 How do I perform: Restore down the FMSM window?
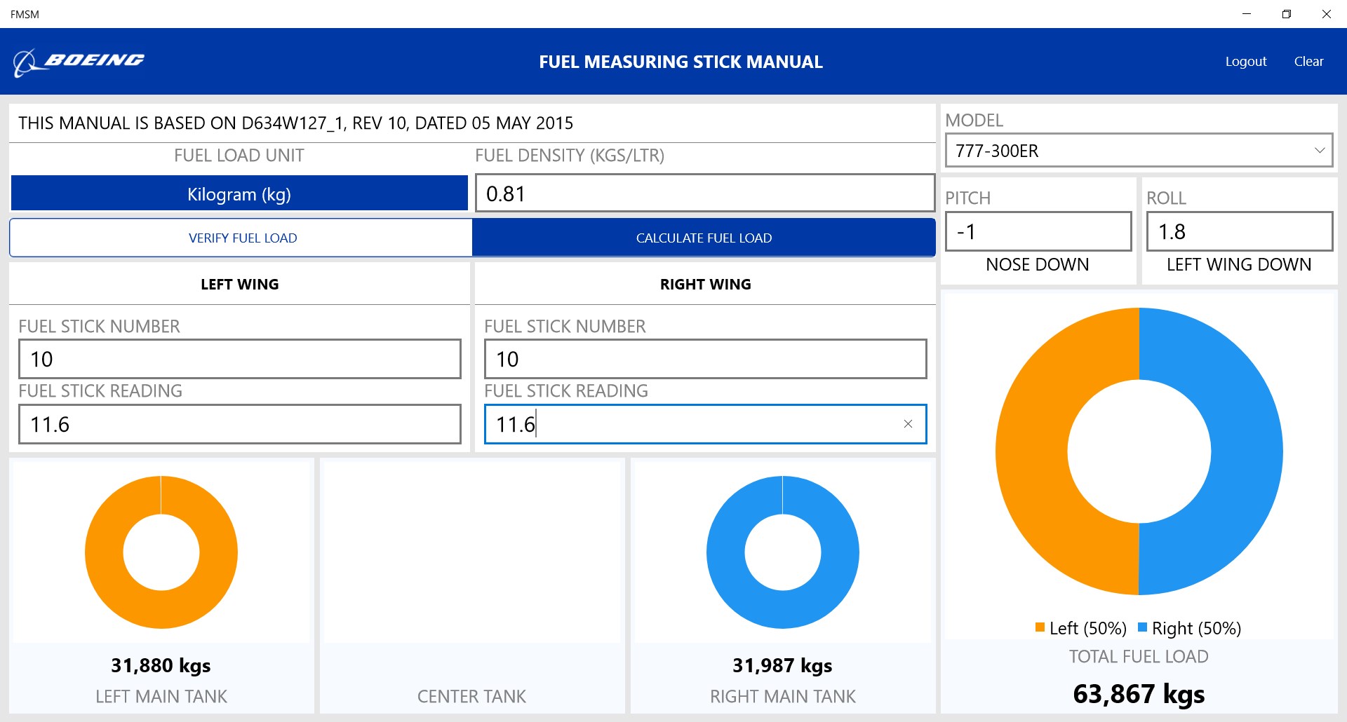point(1287,14)
